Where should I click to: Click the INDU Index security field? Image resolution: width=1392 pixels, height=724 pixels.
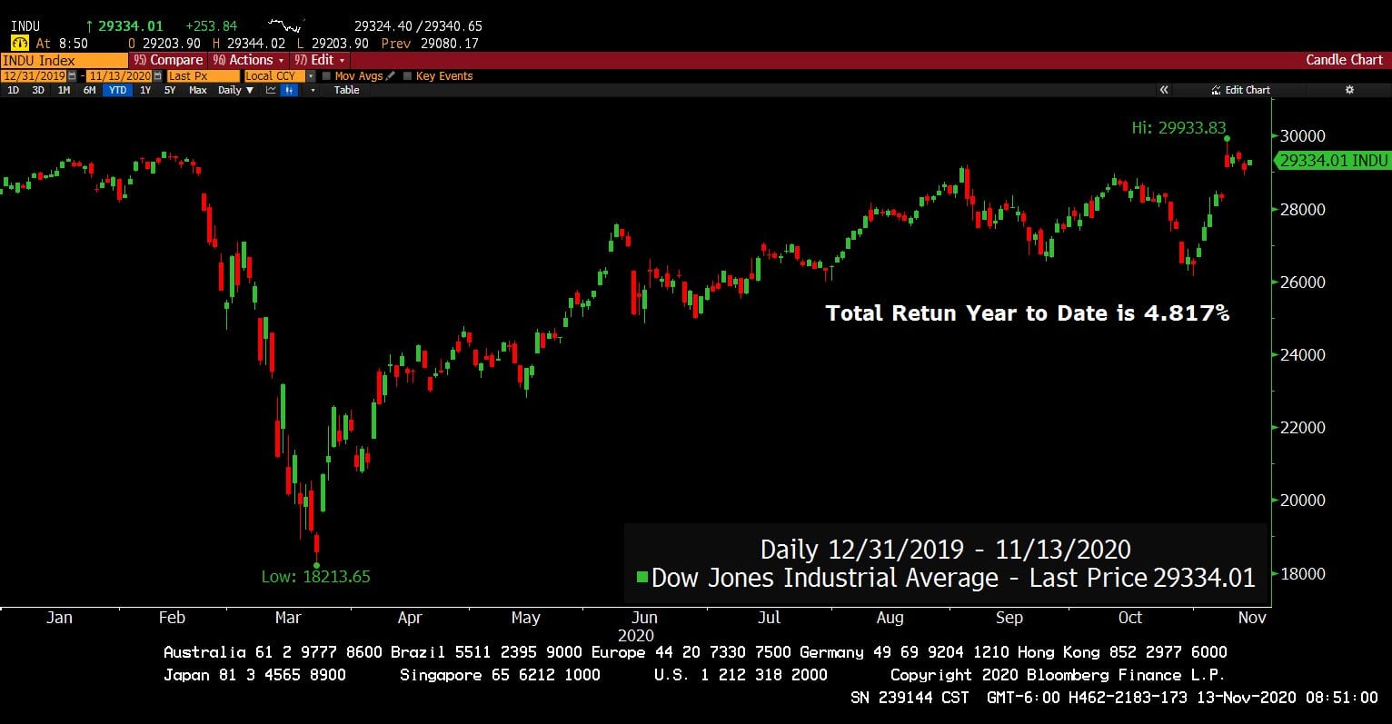pos(65,60)
